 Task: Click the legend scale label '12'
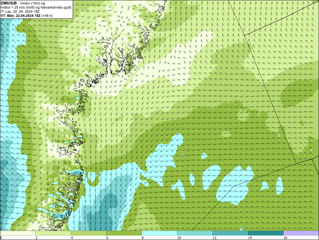point(214,238)
